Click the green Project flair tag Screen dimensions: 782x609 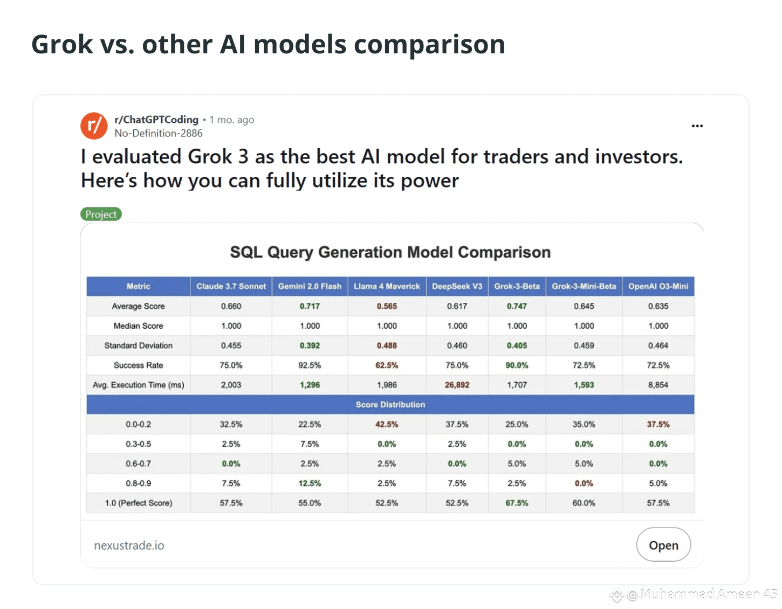tap(101, 214)
